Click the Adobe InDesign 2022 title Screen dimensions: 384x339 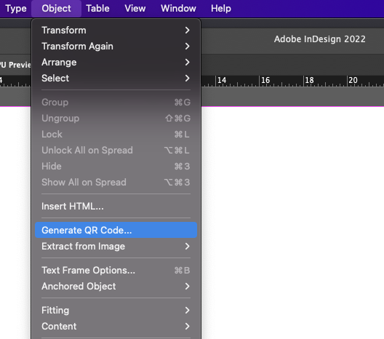click(x=319, y=39)
